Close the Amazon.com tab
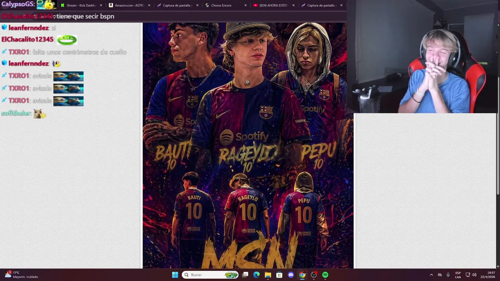The image size is (500, 281). [x=149, y=5]
